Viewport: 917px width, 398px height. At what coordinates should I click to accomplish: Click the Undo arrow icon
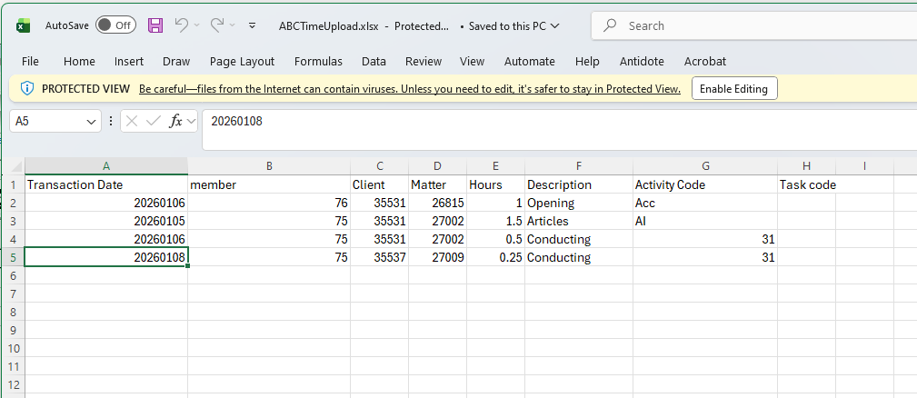tap(181, 25)
